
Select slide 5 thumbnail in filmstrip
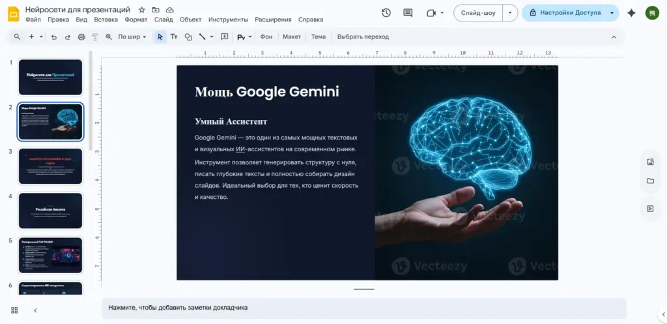pos(50,255)
